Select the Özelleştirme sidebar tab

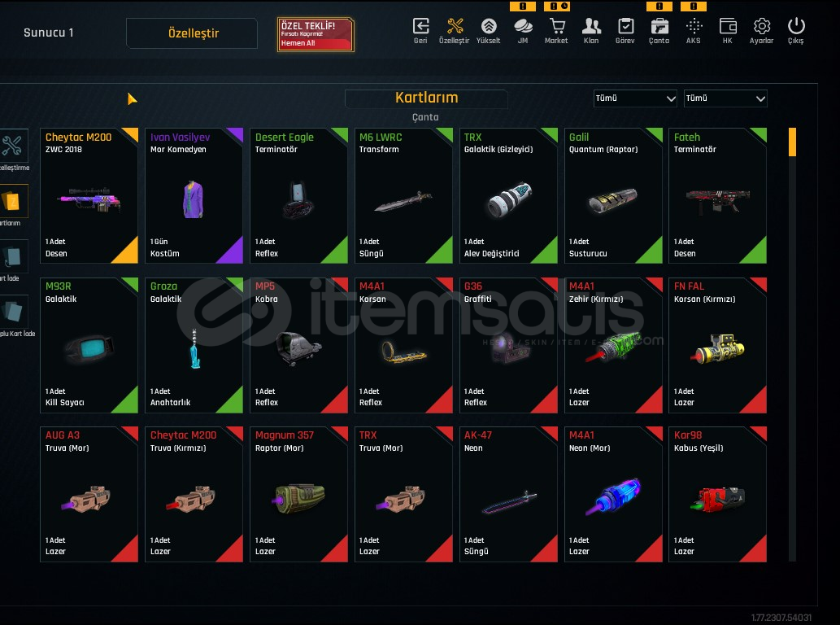coord(13,150)
